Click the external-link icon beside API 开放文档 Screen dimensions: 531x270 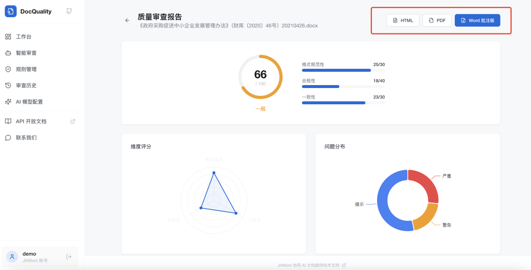[x=72, y=121]
